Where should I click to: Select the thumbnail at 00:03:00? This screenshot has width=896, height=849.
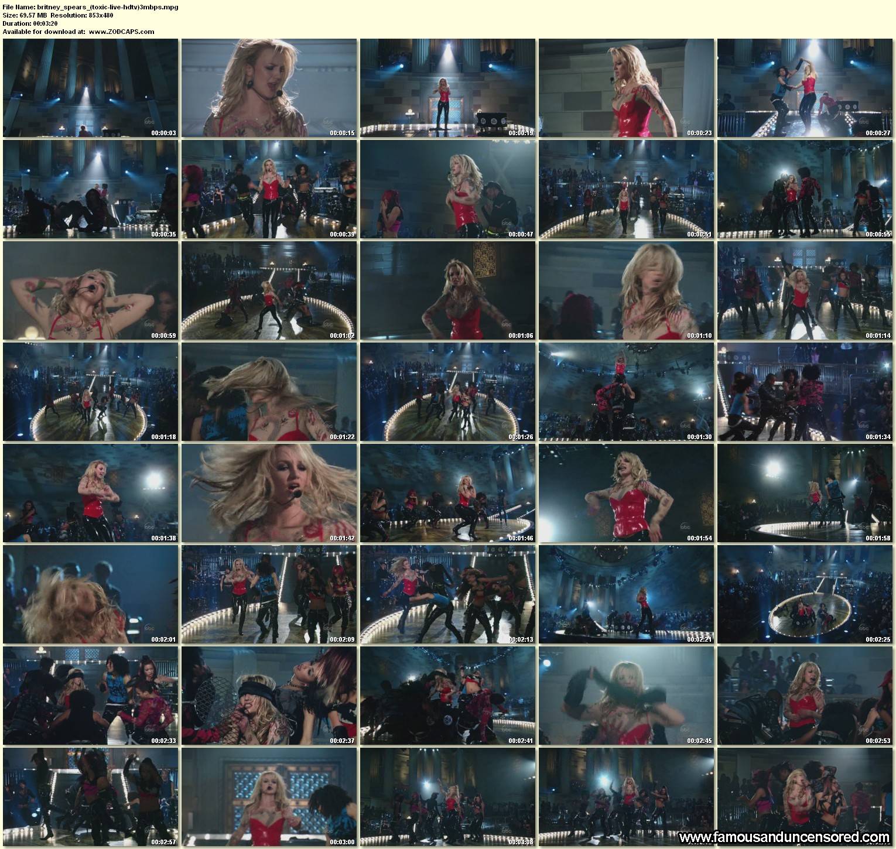pos(269,797)
